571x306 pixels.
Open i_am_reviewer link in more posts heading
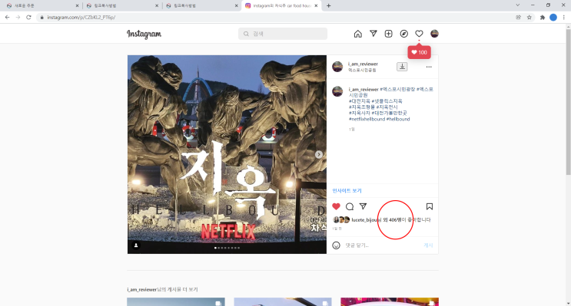pyautogui.click(x=141, y=290)
